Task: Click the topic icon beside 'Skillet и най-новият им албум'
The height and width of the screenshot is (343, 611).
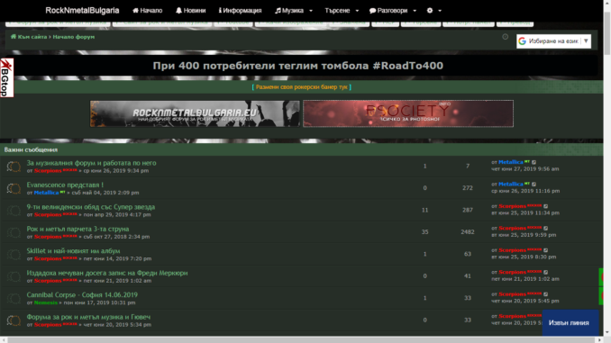Action: (x=14, y=255)
